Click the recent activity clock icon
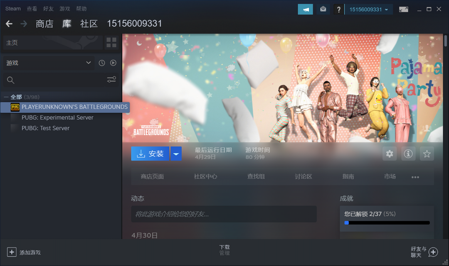The image size is (449, 266). pos(102,63)
